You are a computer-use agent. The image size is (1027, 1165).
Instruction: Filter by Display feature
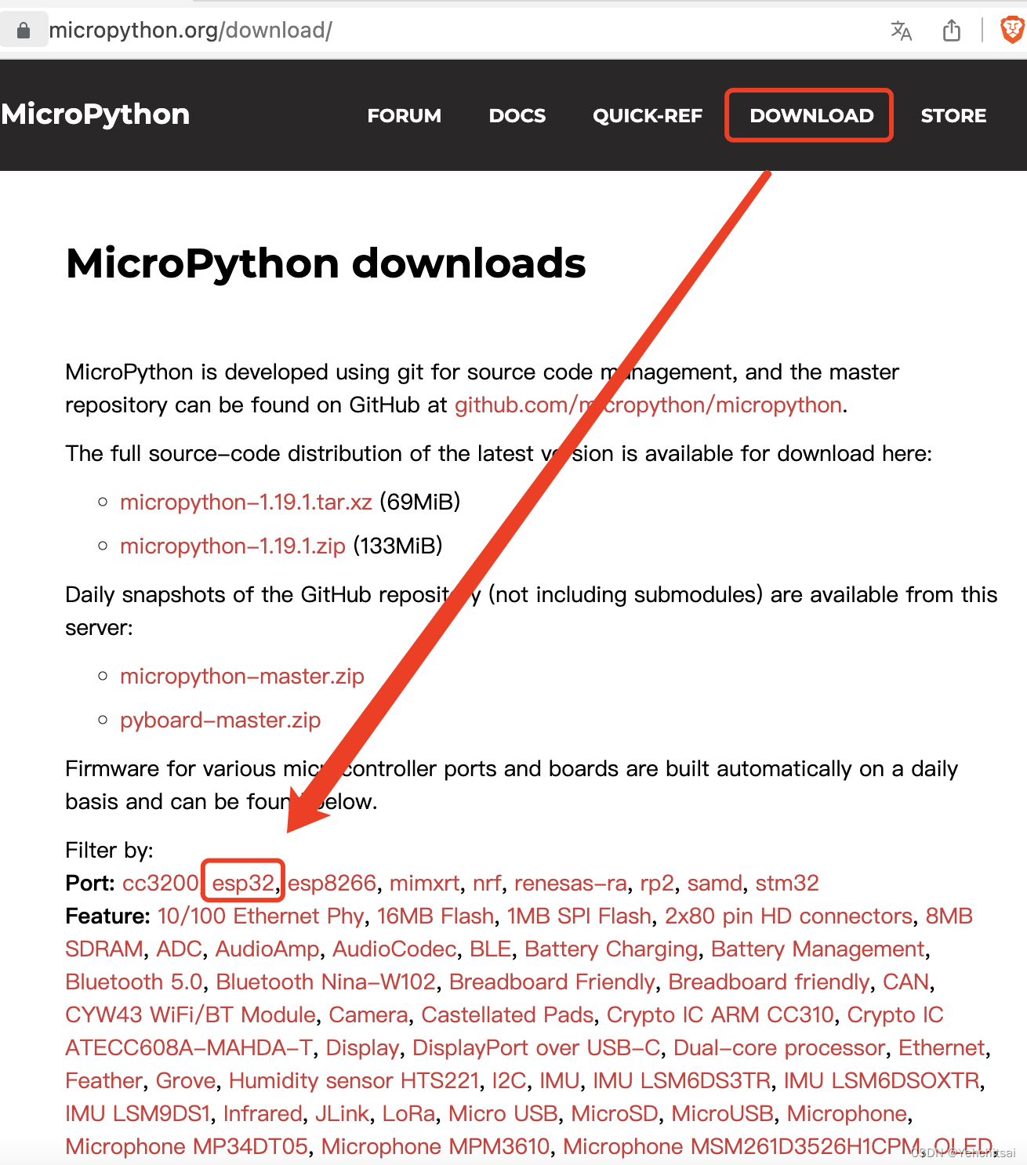click(363, 1048)
